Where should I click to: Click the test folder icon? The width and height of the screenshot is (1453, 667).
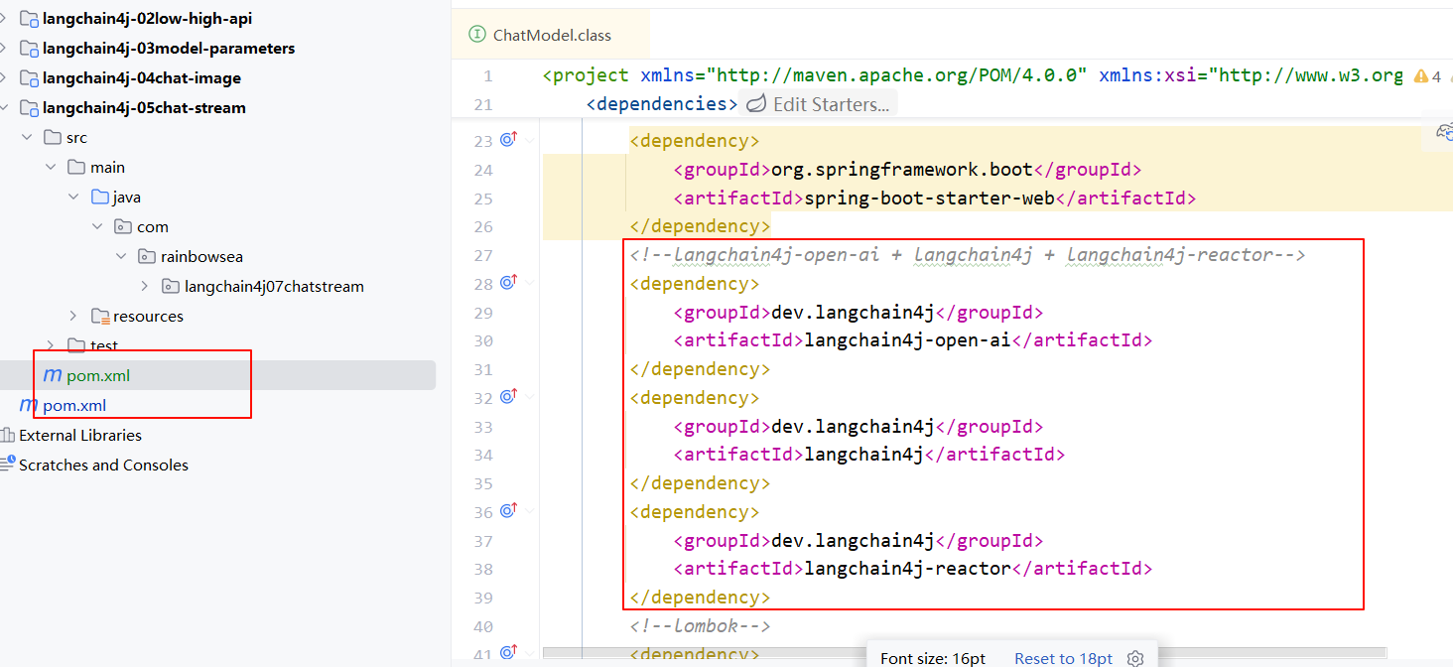[x=76, y=345]
